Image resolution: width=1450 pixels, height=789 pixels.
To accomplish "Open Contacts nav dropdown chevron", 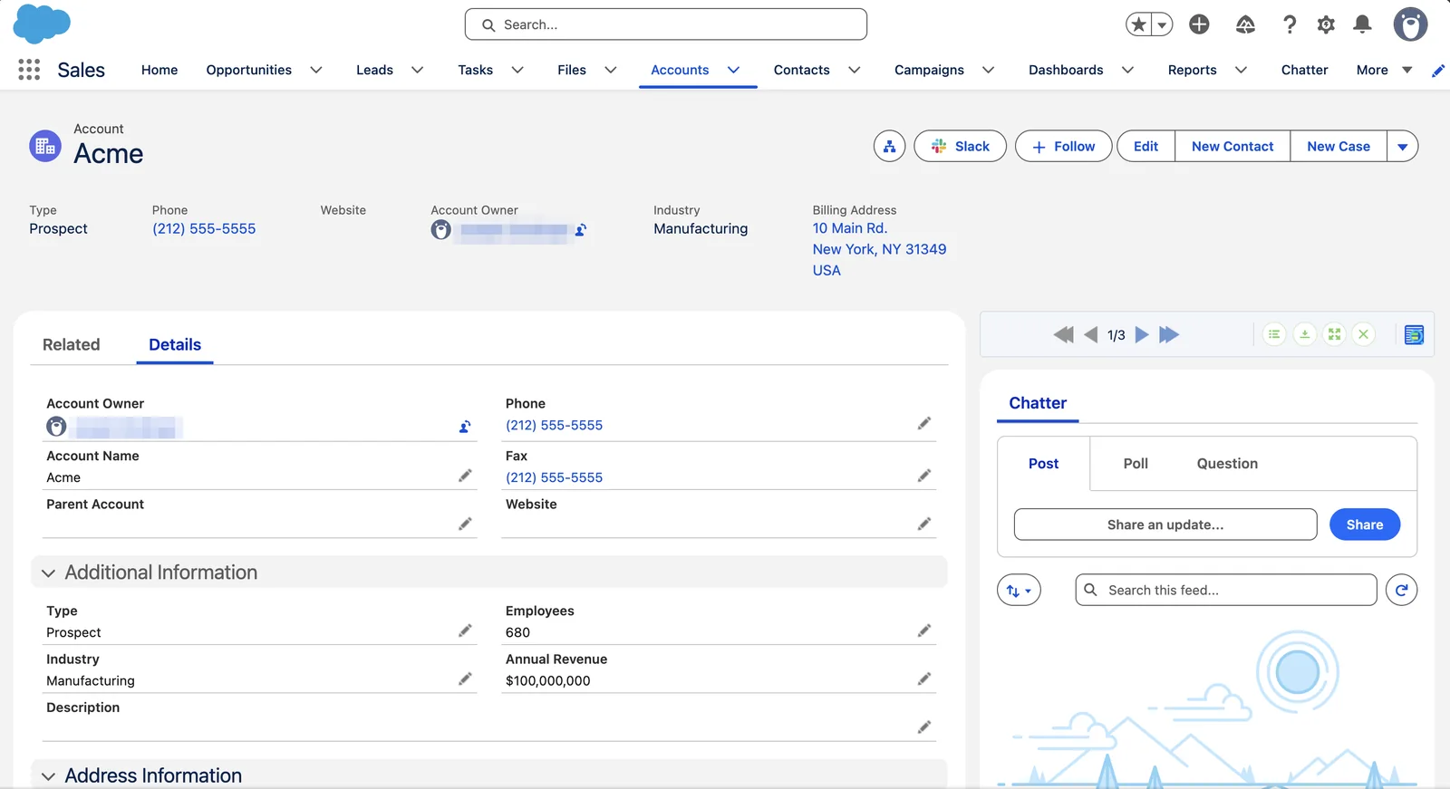I will click(855, 70).
